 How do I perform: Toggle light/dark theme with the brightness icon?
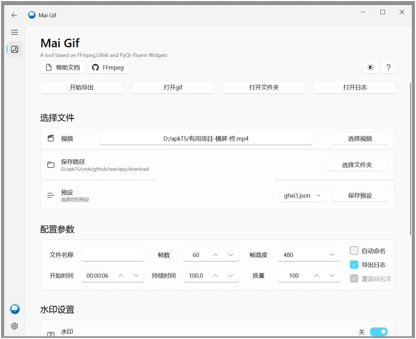point(370,67)
